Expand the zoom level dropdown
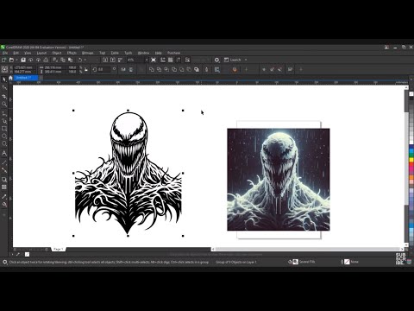This screenshot has width=414, height=311. (x=147, y=60)
